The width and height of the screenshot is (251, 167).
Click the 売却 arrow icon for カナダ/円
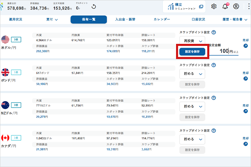click(x=246, y=144)
